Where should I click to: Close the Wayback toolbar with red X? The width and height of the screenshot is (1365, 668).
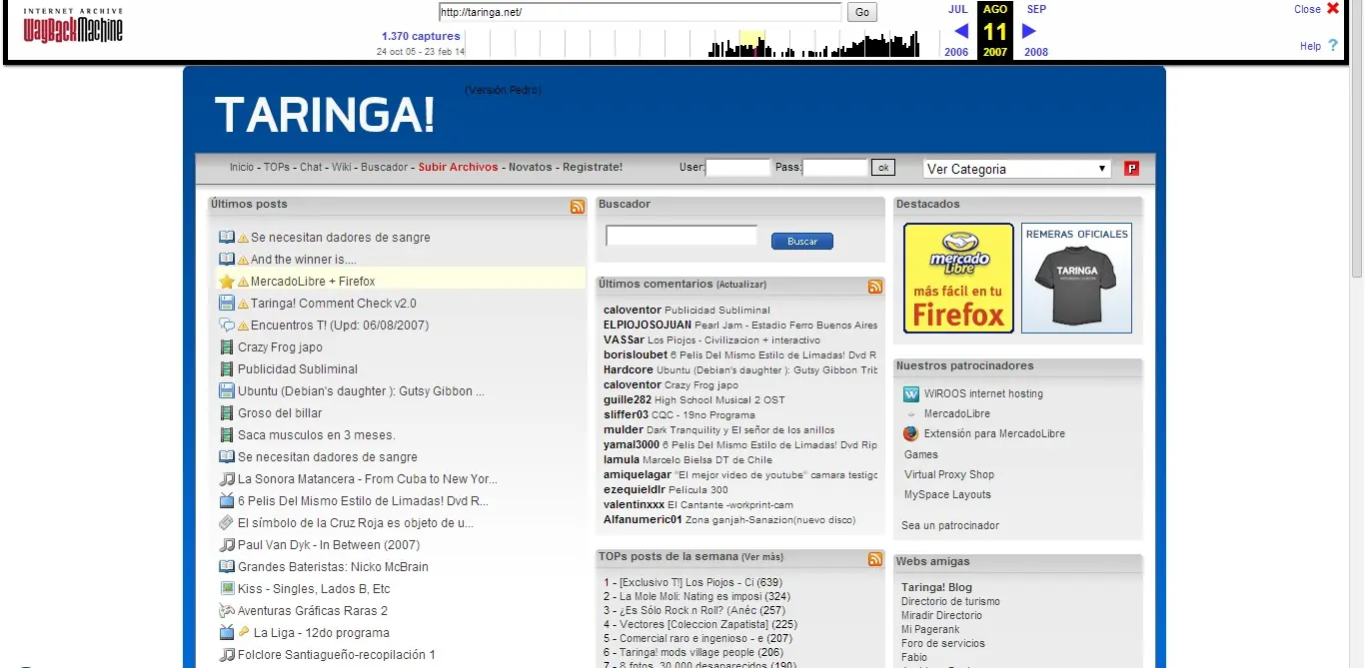coord(1332,9)
